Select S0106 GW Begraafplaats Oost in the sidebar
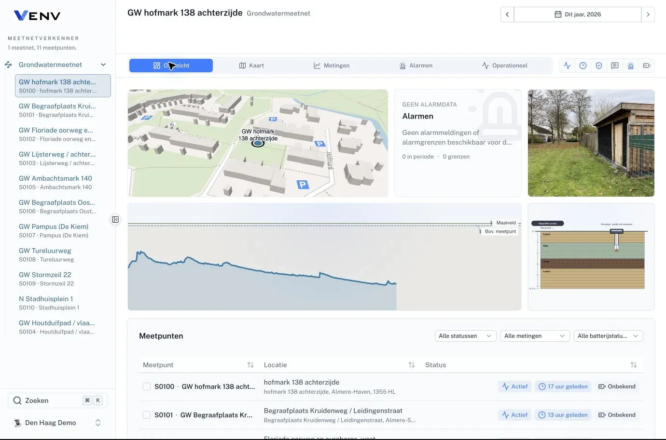The image size is (666, 440). tap(63, 206)
